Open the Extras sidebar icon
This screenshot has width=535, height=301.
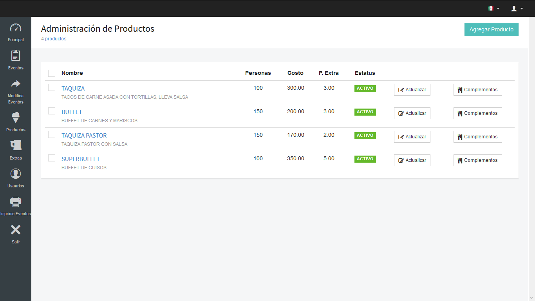pyautogui.click(x=16, y=146)
